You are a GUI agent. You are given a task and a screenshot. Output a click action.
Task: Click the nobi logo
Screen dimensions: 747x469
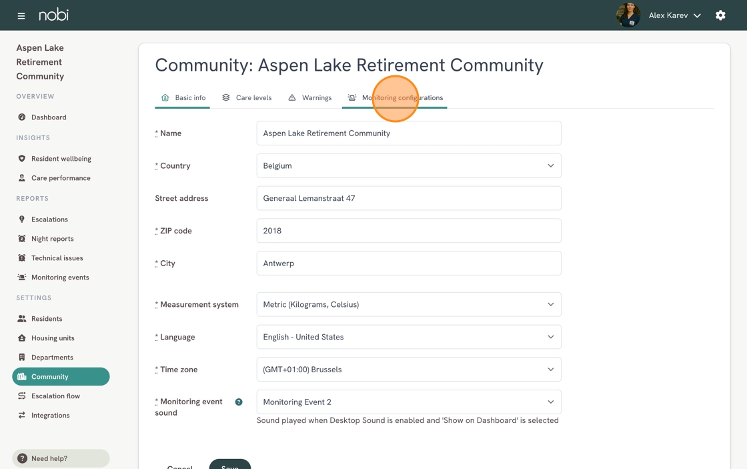(x=53, y=15)
